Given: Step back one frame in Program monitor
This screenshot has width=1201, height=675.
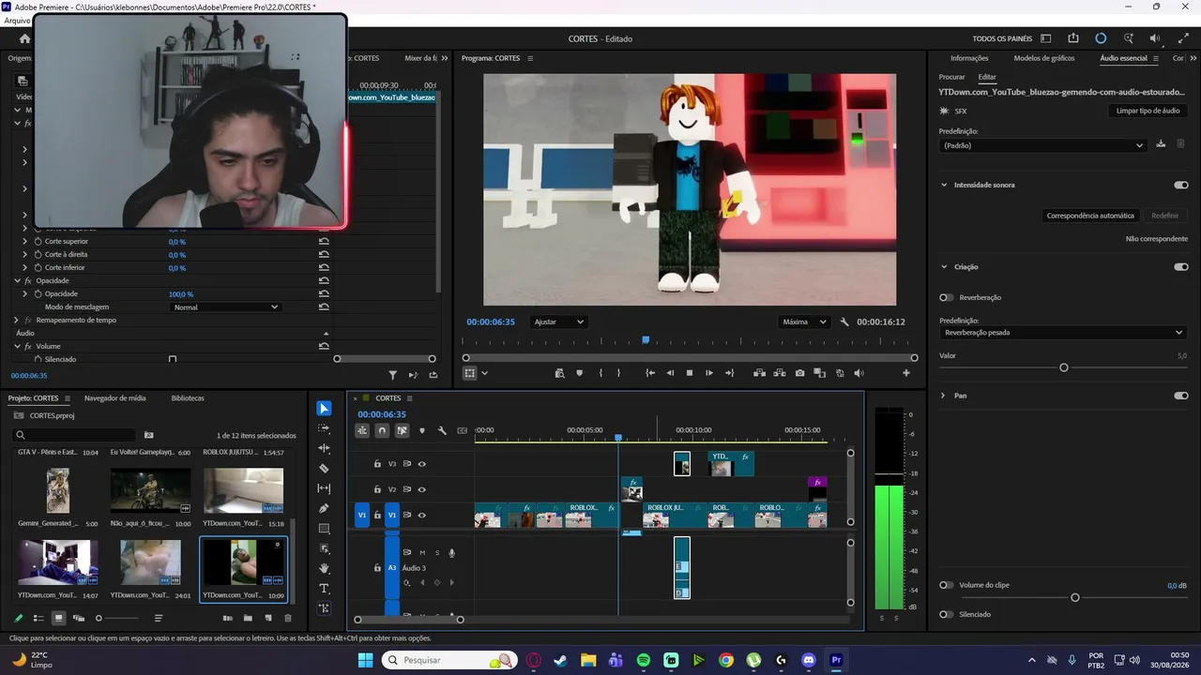Looking at the screenshot, I should tap(670, 373).
